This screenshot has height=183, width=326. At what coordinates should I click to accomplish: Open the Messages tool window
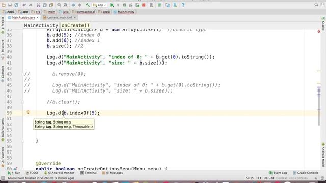pyautogui.click(x=113, y=173)
